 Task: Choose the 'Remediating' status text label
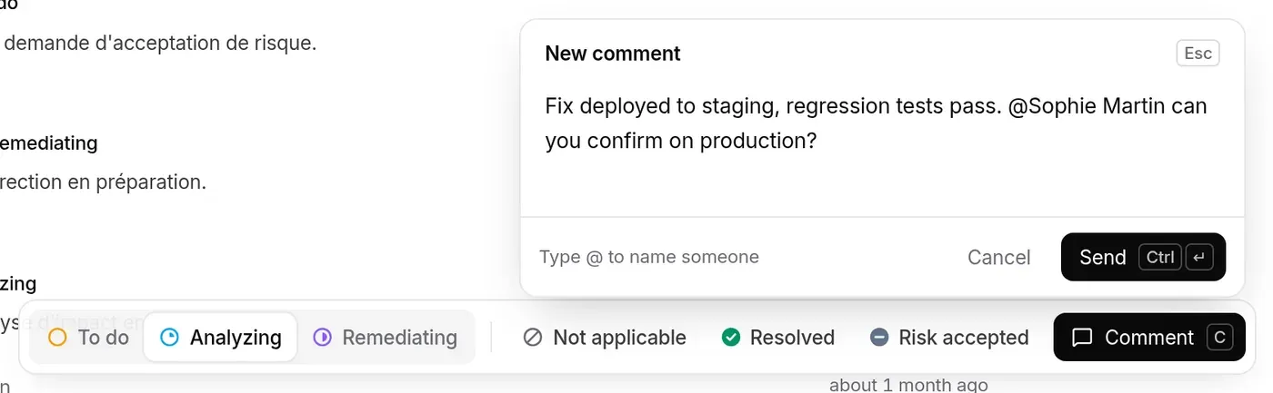[x=400, y=338]
